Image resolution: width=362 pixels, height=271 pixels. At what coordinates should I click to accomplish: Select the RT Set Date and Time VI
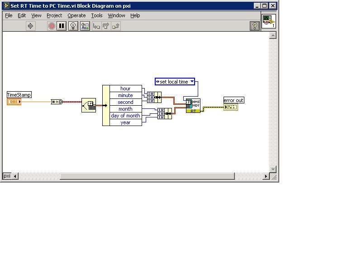pos(193,106)
